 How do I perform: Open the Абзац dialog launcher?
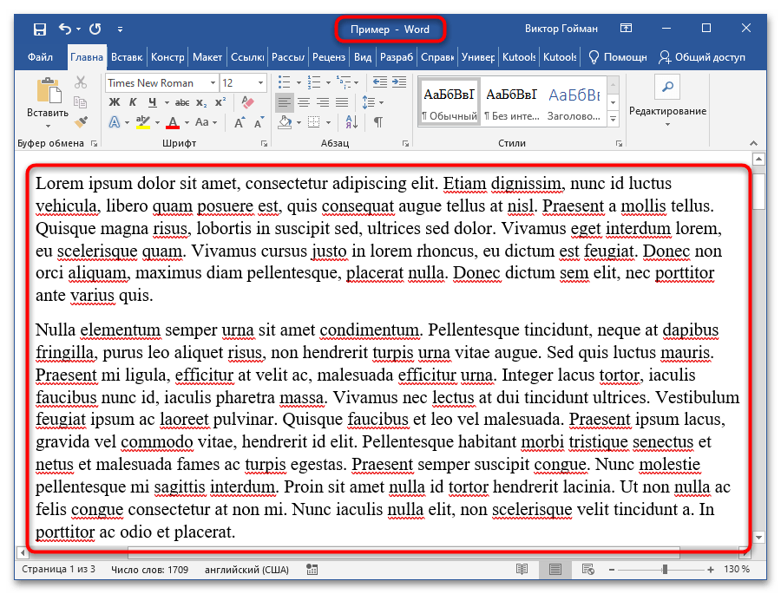point(405,143)
